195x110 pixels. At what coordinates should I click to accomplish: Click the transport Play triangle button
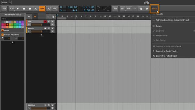(x=18, y=9)
